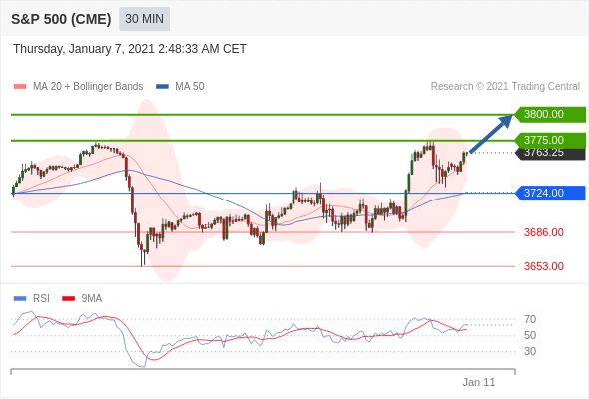Toggle the RSI legend entry
Screen dimensions: 589x399
[x=32, y=299]
